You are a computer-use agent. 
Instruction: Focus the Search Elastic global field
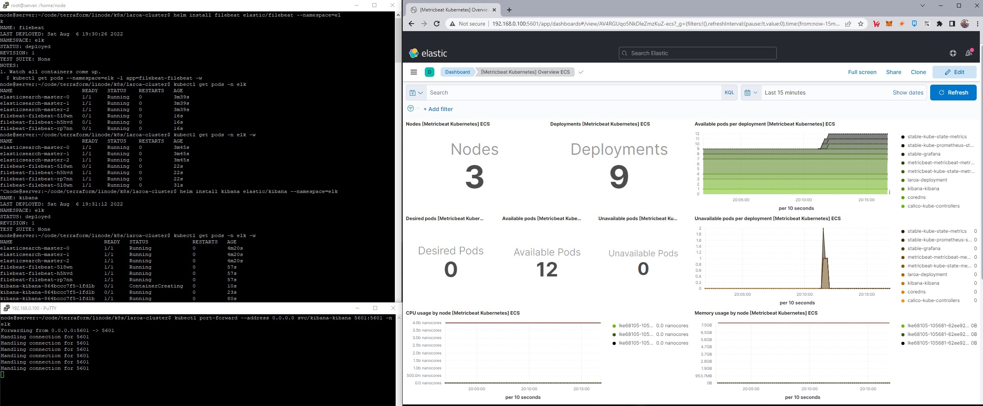697,53
